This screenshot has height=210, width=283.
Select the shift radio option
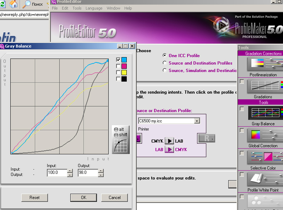(116, 135)
